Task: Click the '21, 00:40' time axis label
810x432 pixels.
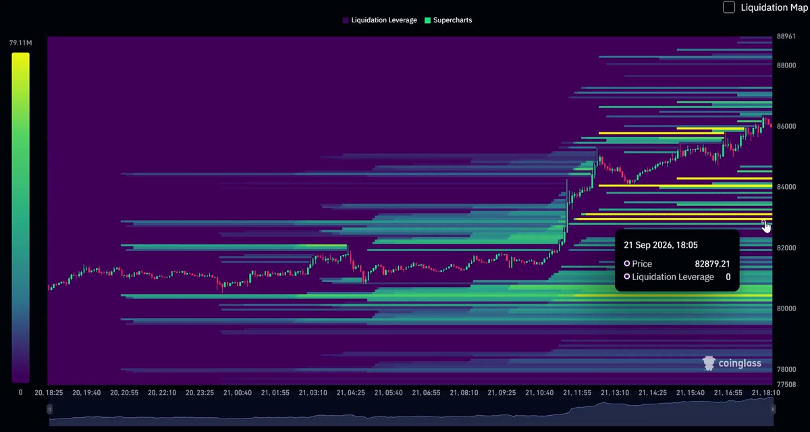Action: tap(238, 392)
